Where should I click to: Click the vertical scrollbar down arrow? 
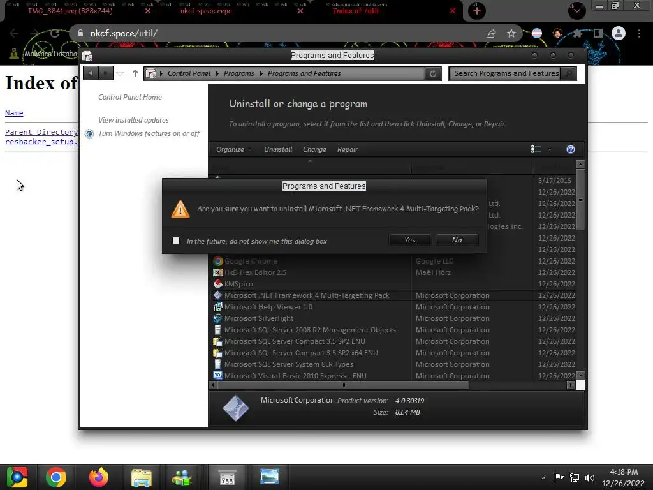[580, 375]
